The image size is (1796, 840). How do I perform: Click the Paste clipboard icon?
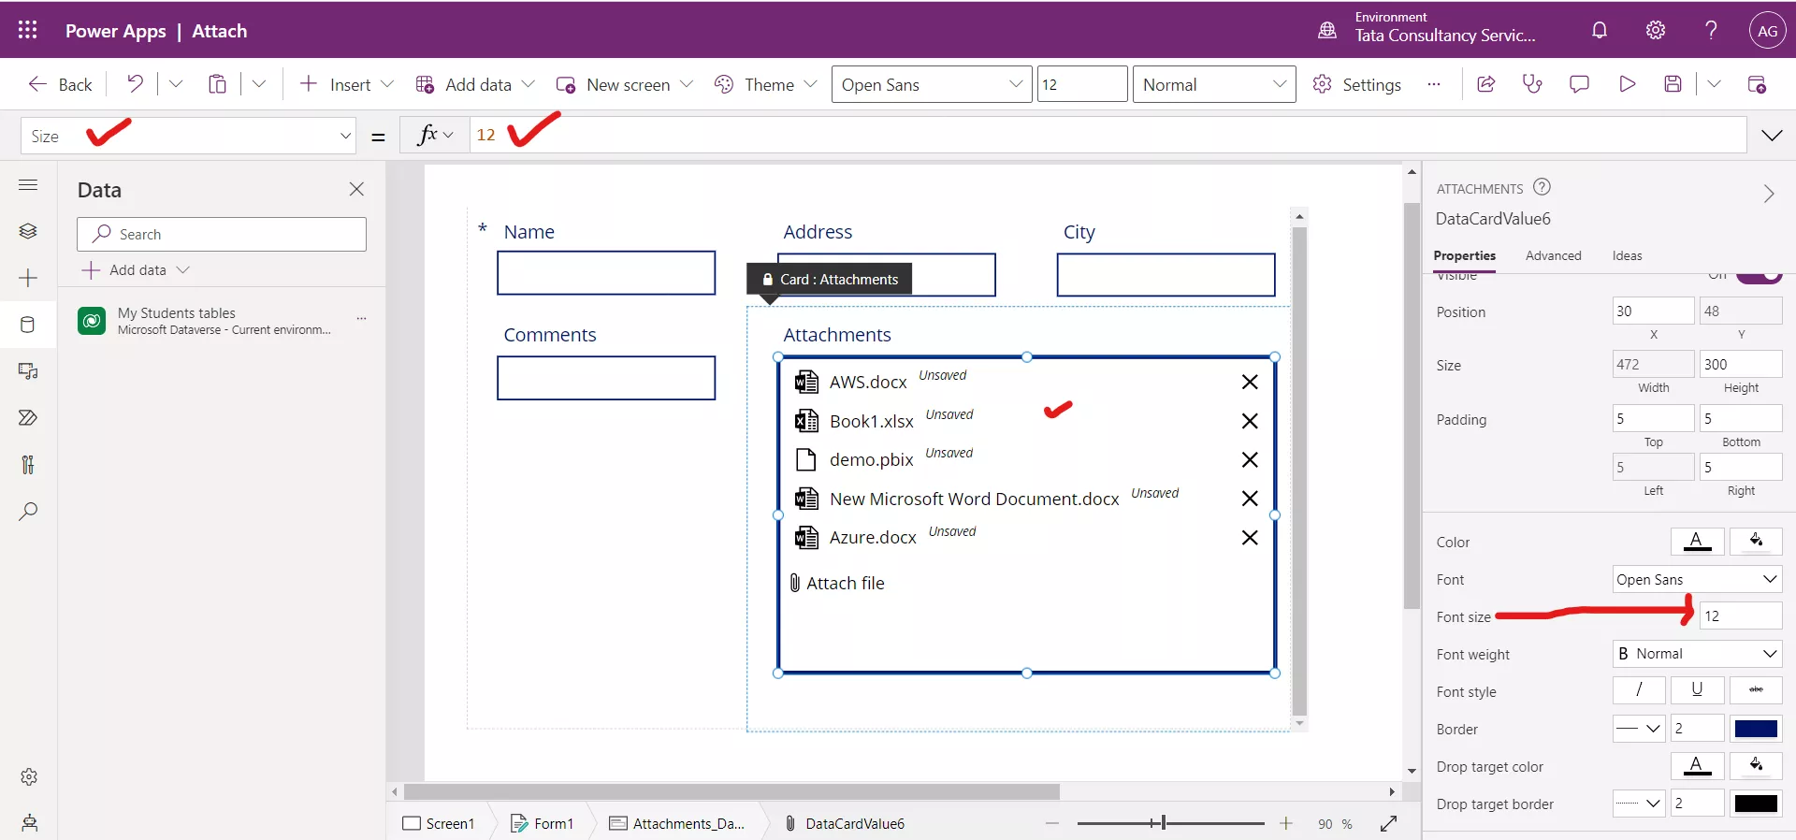click(217, 84)
